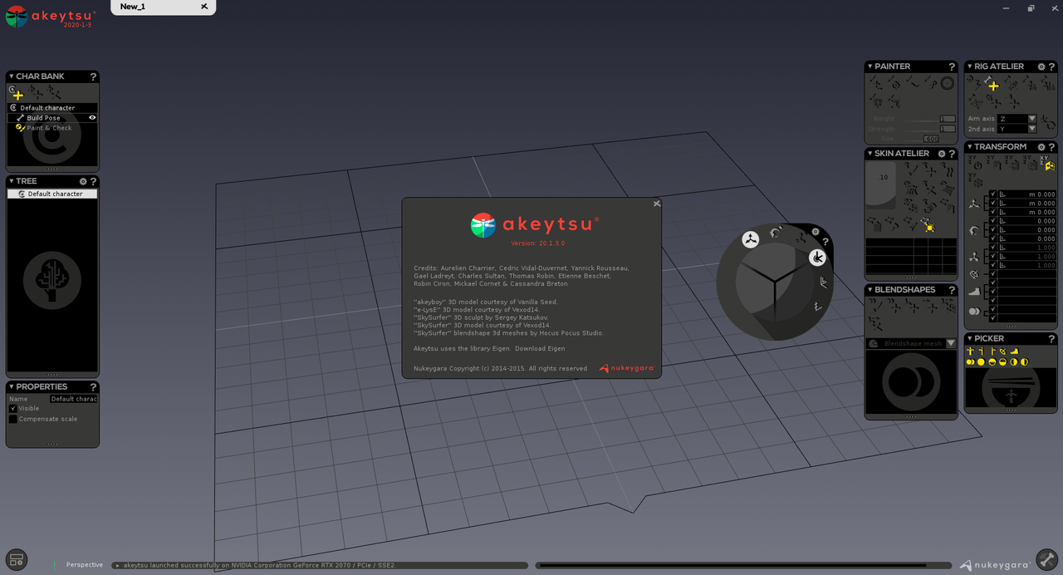Enable the Compensate scale checkbox
This screenshot has width=1063, height=575.
(x=12, y=420)
